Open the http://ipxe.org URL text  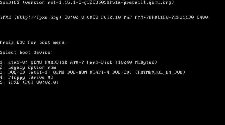(38, 17)
